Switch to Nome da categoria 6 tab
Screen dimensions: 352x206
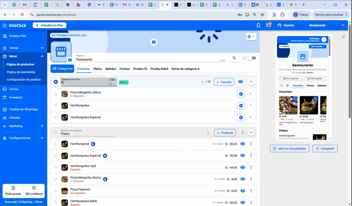185,69
